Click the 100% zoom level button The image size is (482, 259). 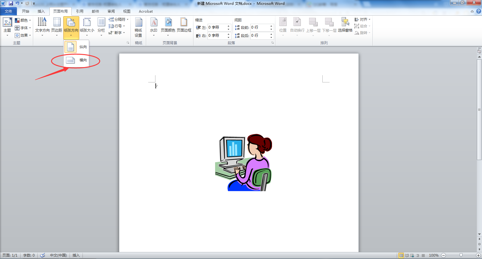433,255
